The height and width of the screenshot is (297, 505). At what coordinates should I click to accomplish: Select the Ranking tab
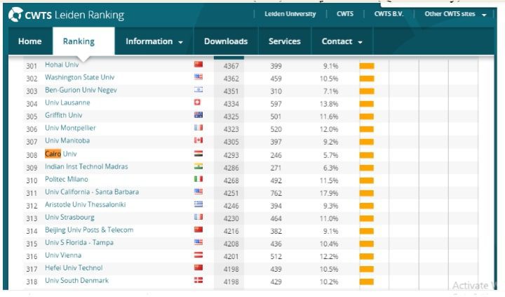(x=83, y=41)
